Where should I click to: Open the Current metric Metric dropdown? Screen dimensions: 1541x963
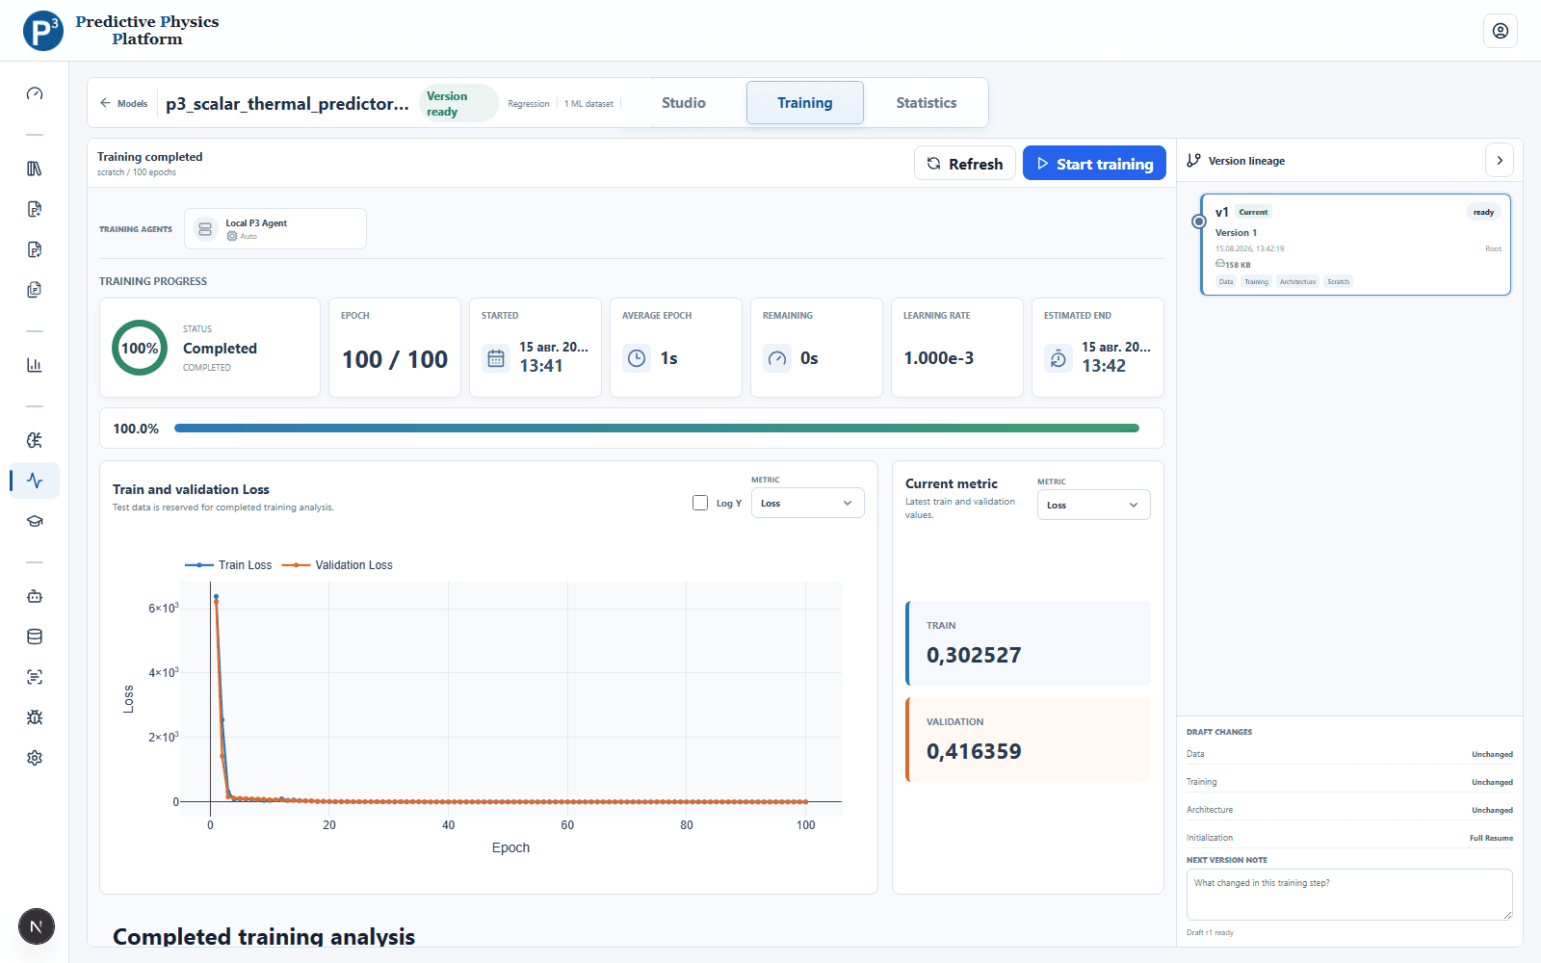coord(1093,505)
